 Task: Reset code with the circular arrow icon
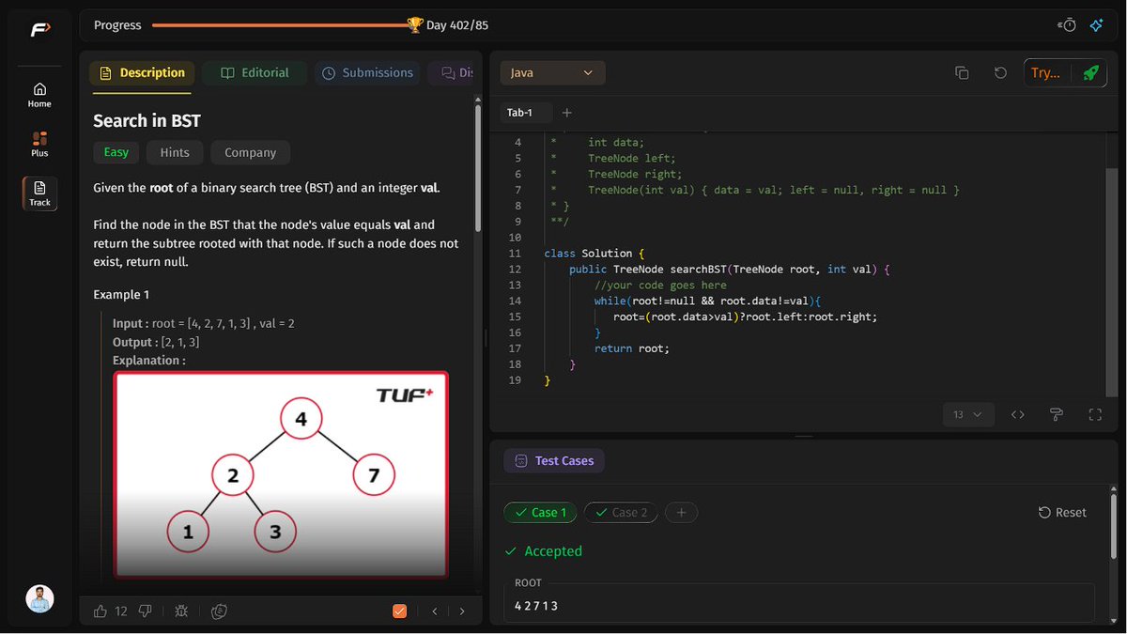click(x=1000, y=72)
